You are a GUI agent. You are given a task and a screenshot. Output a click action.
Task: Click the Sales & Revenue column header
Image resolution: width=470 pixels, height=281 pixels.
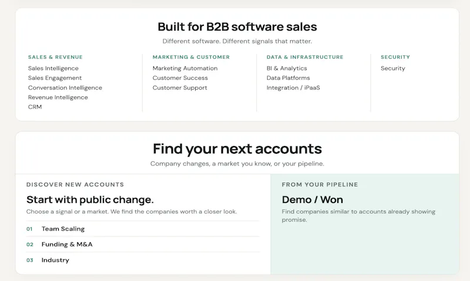(x=55, y=57)
